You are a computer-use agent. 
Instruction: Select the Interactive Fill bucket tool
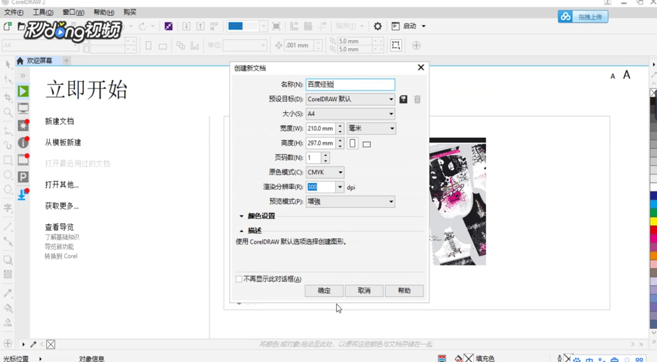click(8, 308)
